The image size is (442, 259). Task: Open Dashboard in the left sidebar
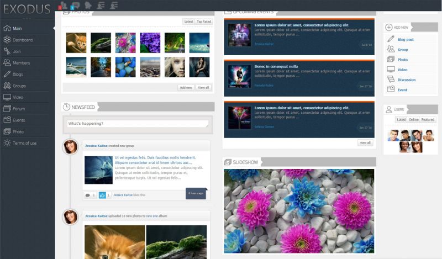(22, 40)
